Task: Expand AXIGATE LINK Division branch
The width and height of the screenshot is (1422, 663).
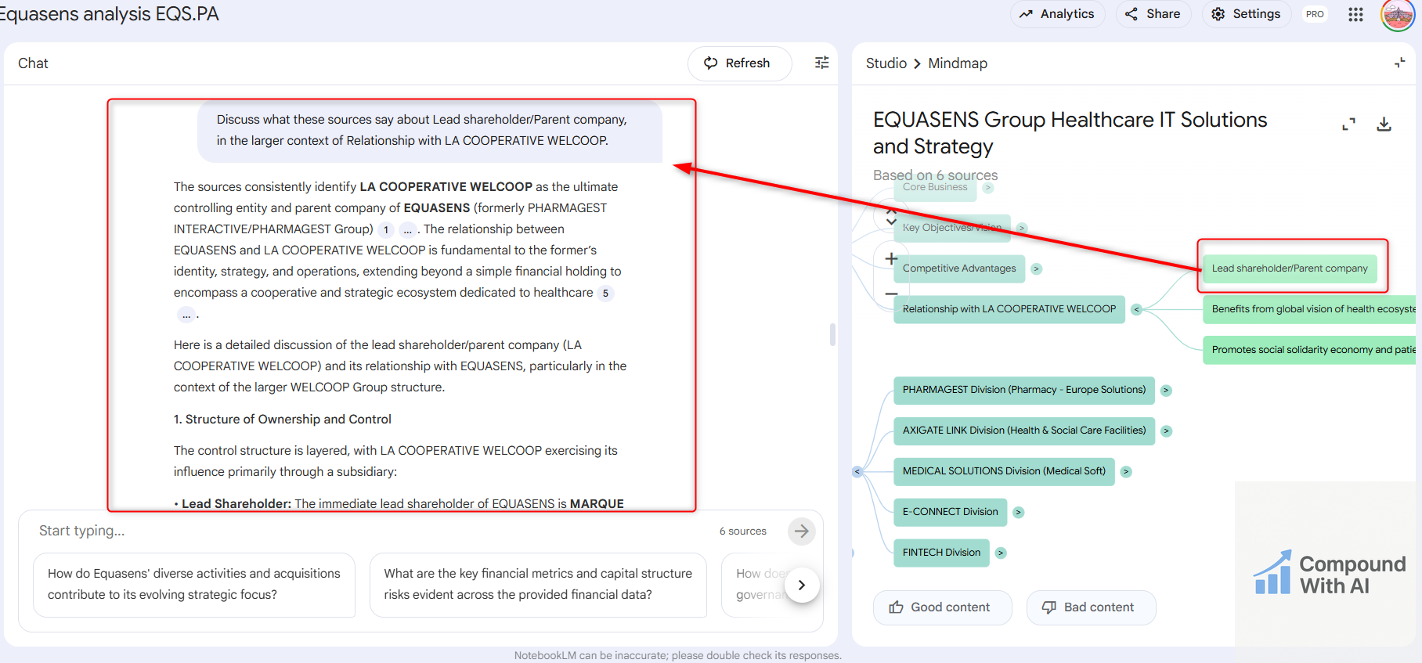Action: coord(1166,431)
